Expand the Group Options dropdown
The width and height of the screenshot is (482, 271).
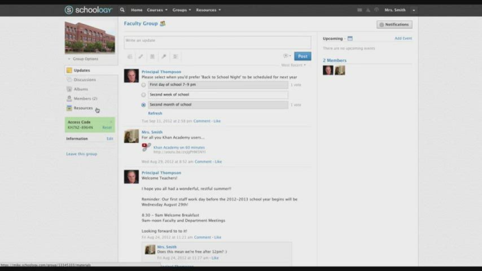pyautogui.click(x=83, y=59)
